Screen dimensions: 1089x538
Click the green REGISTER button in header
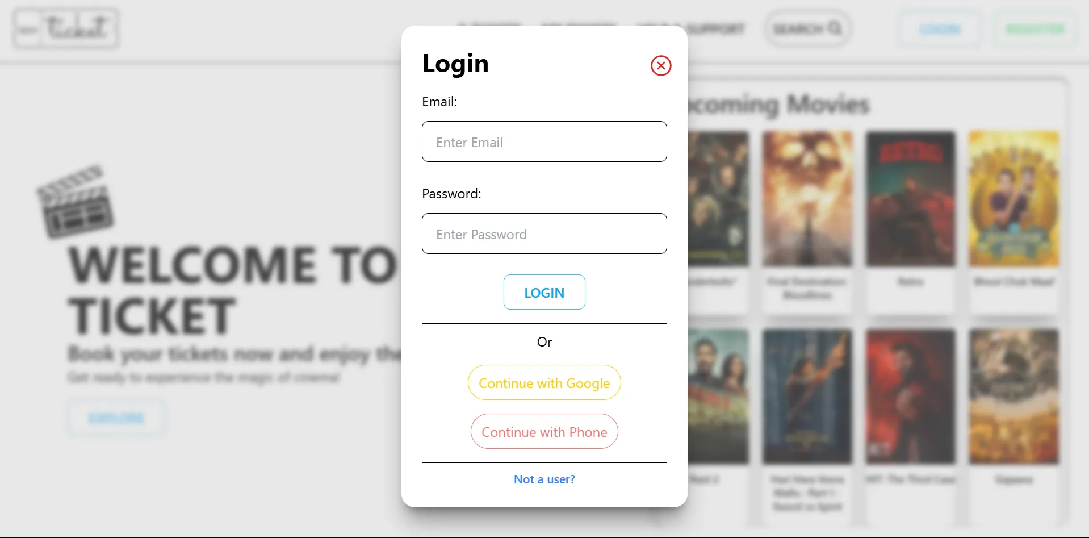coord(1034,29)
